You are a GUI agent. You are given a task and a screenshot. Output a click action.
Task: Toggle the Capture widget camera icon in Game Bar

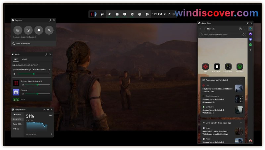(117, 14)
